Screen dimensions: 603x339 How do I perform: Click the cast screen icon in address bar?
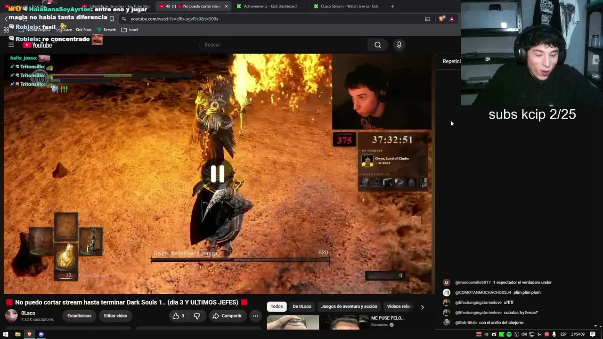(427, 19)
